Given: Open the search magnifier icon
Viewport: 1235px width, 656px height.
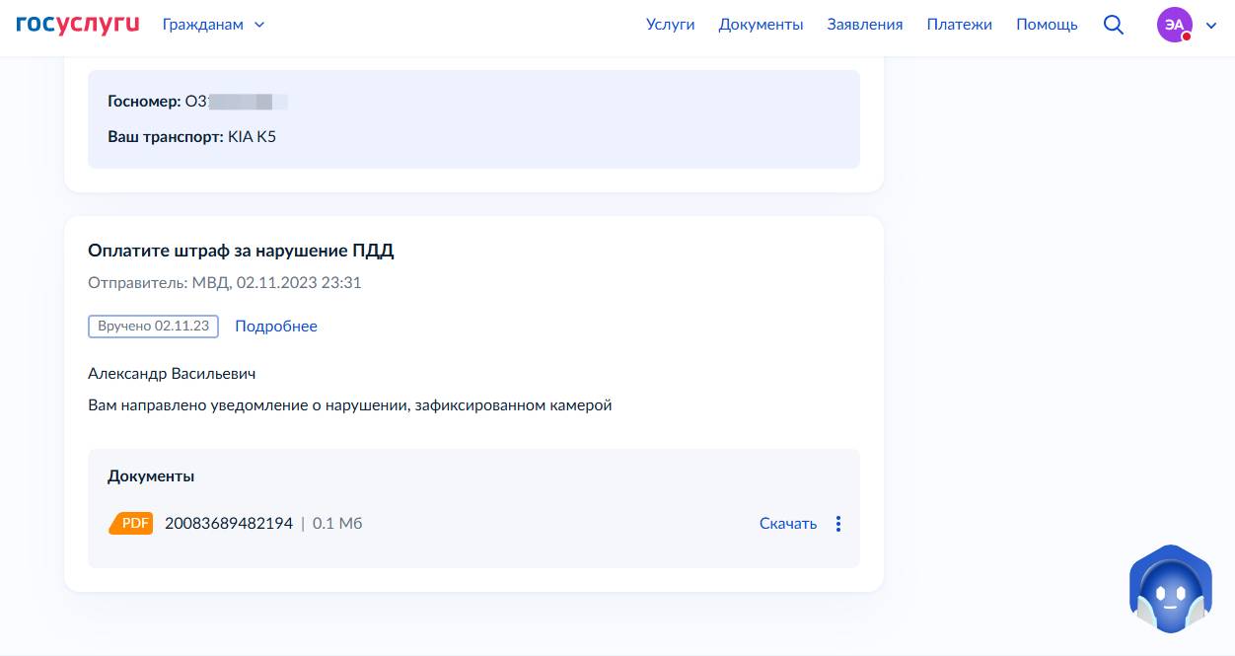Looking at the screenshot, I should (x=1114, y=25).
